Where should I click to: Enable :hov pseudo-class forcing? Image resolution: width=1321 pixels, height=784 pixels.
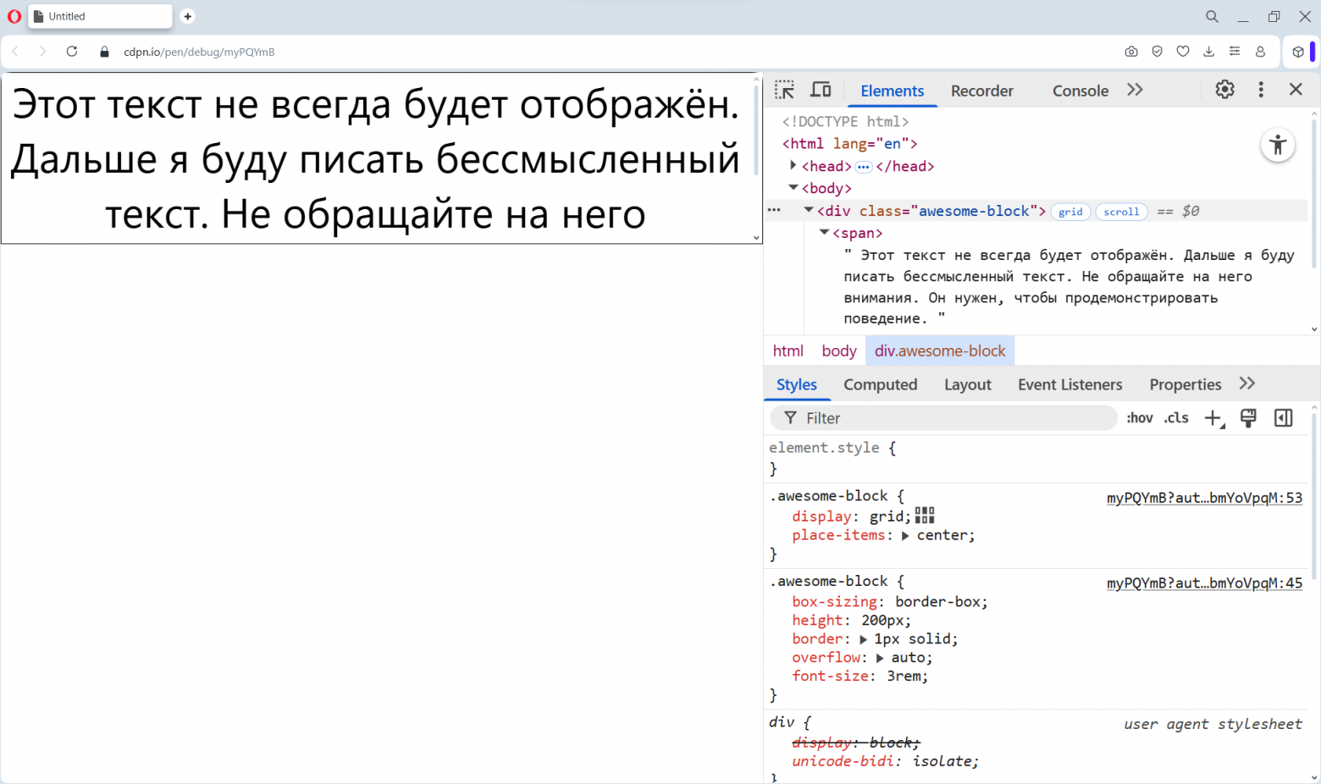point(1139,417)
